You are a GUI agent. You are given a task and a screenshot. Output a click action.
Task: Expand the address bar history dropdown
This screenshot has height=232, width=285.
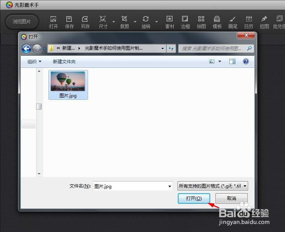163,49
